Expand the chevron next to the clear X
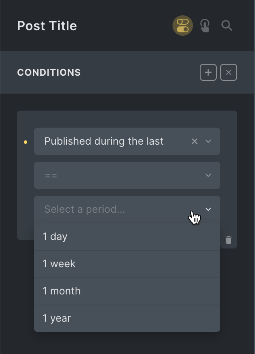 208,141
